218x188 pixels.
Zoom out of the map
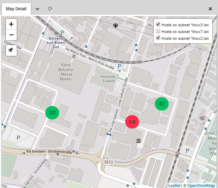point(11,35)
